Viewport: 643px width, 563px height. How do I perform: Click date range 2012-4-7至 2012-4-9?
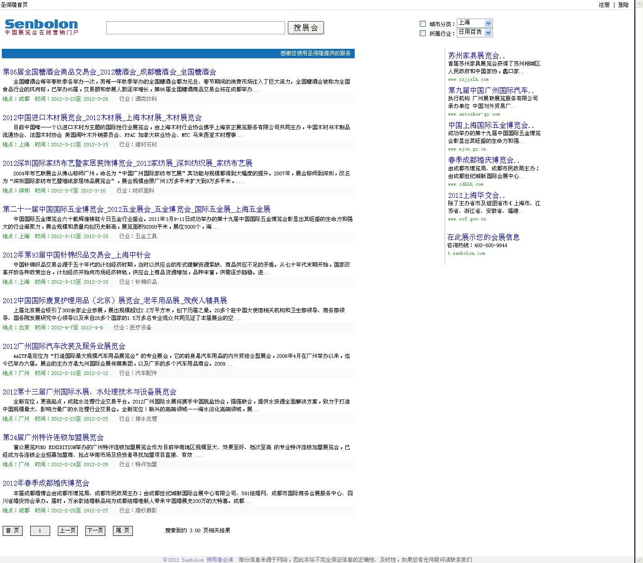pos(77,328)
